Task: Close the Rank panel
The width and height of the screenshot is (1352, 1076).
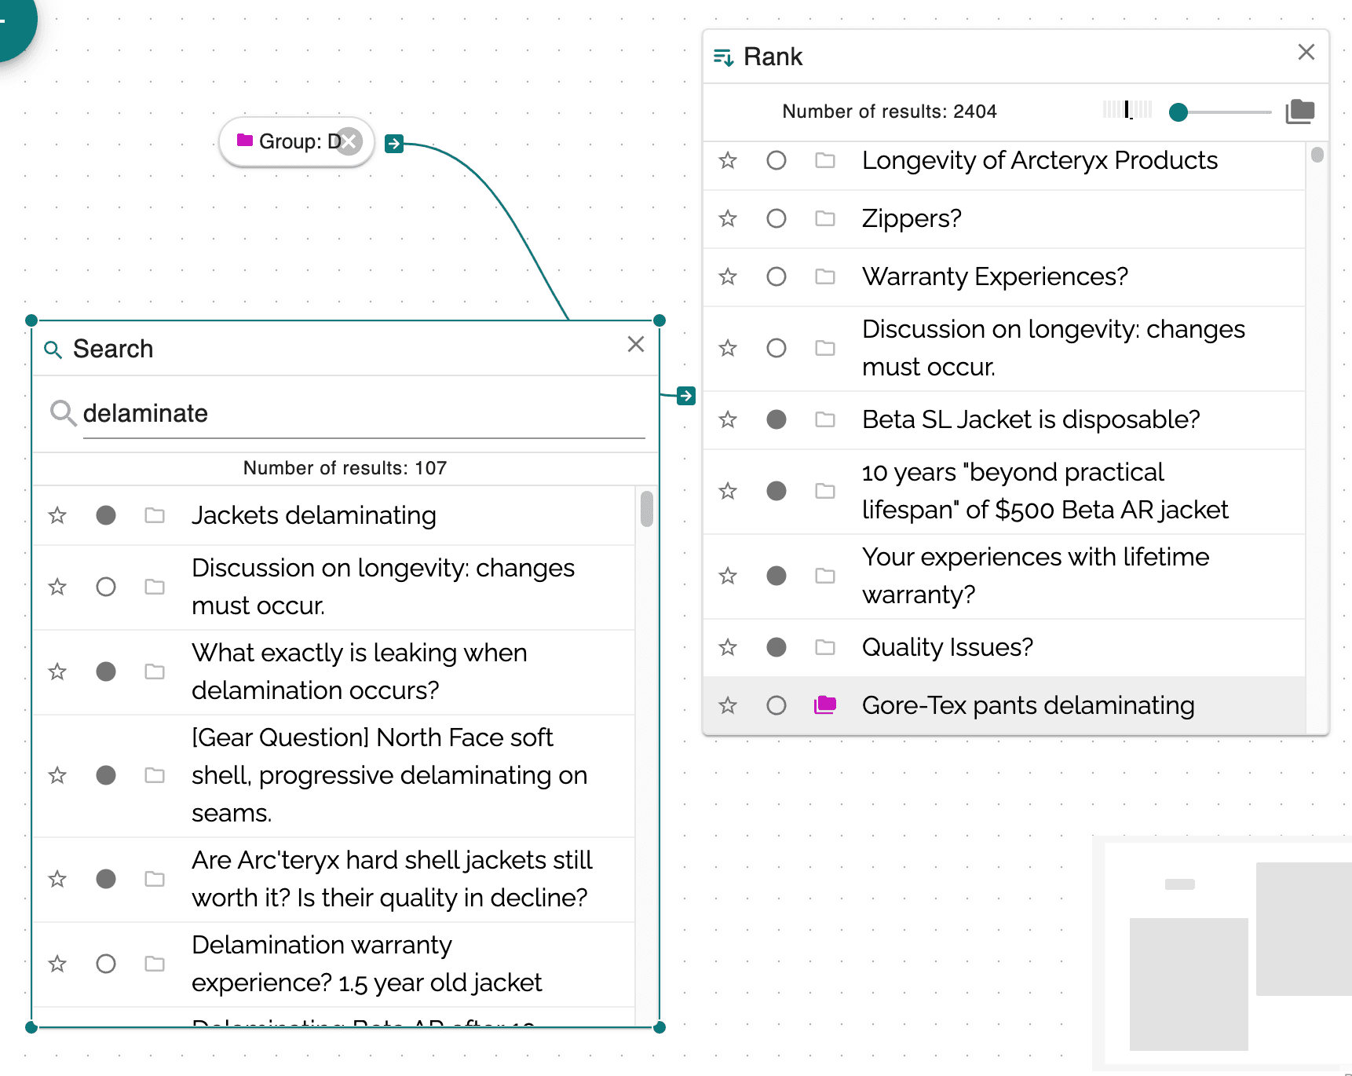Action: (1306, 53)
